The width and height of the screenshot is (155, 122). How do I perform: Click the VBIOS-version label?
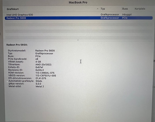[17, 76]
